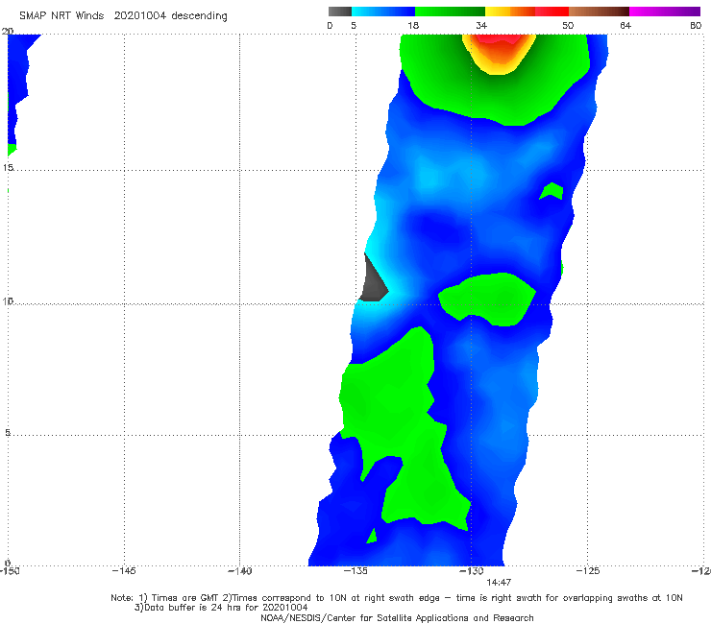
Task: Click the gray segment of the color bar
Action: point(339,12)
